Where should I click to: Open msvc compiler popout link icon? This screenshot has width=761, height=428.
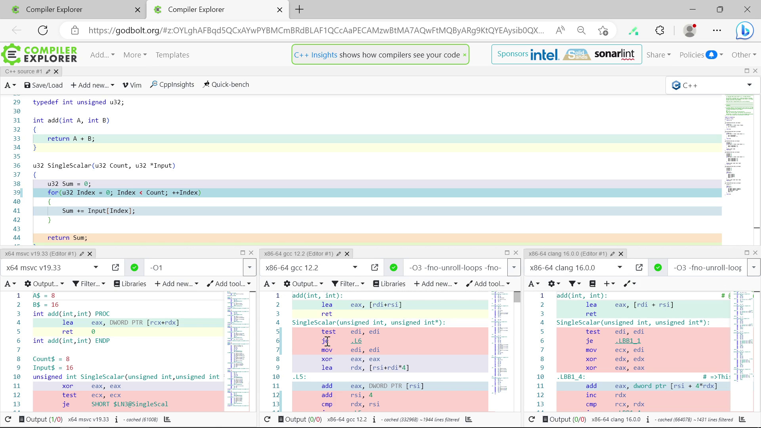pos(115,267)
